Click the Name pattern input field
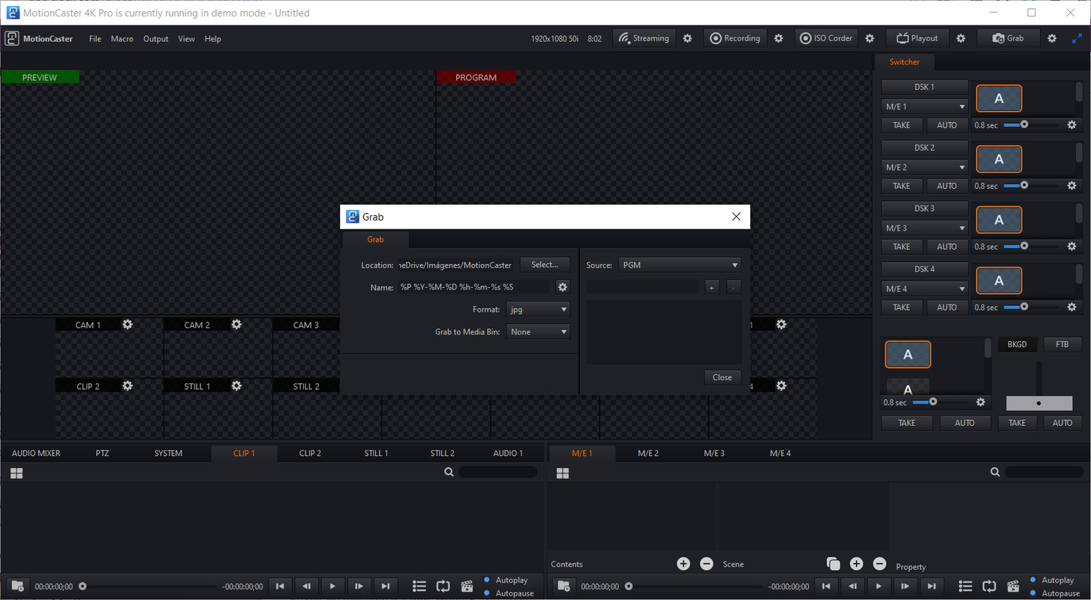 pyautogui.click(x=476, y=287)
